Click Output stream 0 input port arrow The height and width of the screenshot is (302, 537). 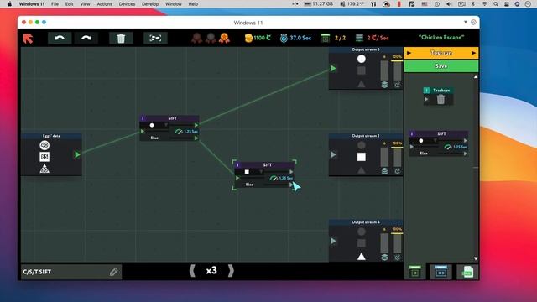[333, 69]
